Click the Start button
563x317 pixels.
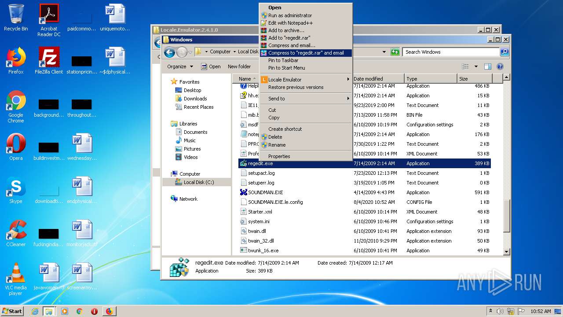12,311
